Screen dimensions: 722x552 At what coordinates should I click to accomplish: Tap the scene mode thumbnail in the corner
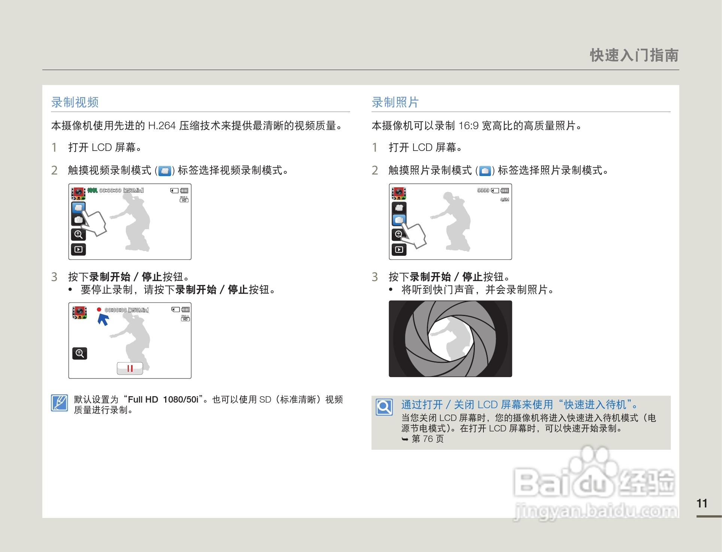[x=78, y=192]
